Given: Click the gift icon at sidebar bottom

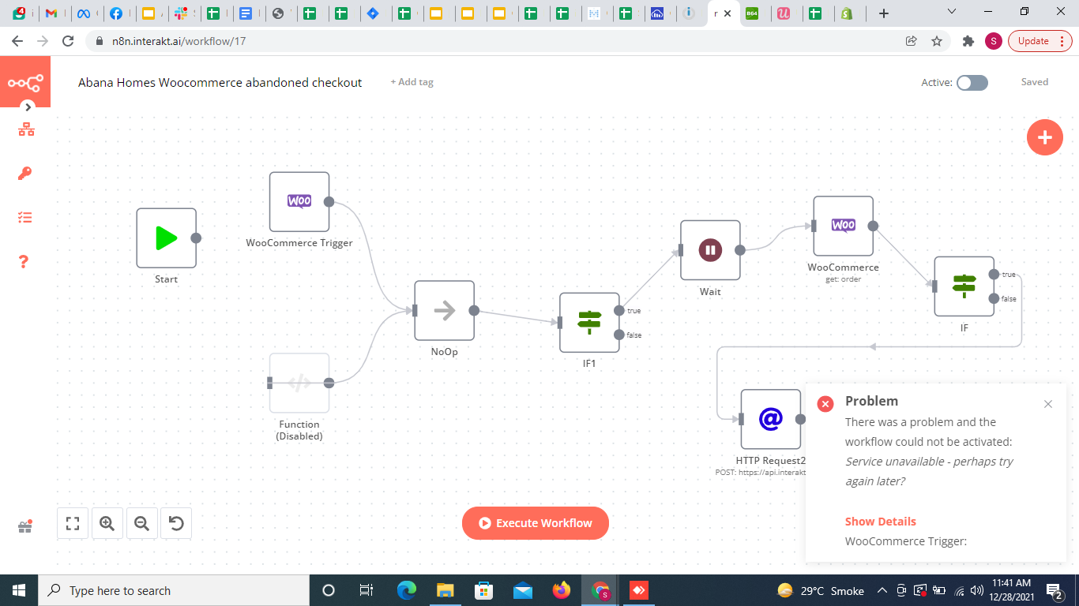Looking at the screenshot, I should [x=25, y=526].
